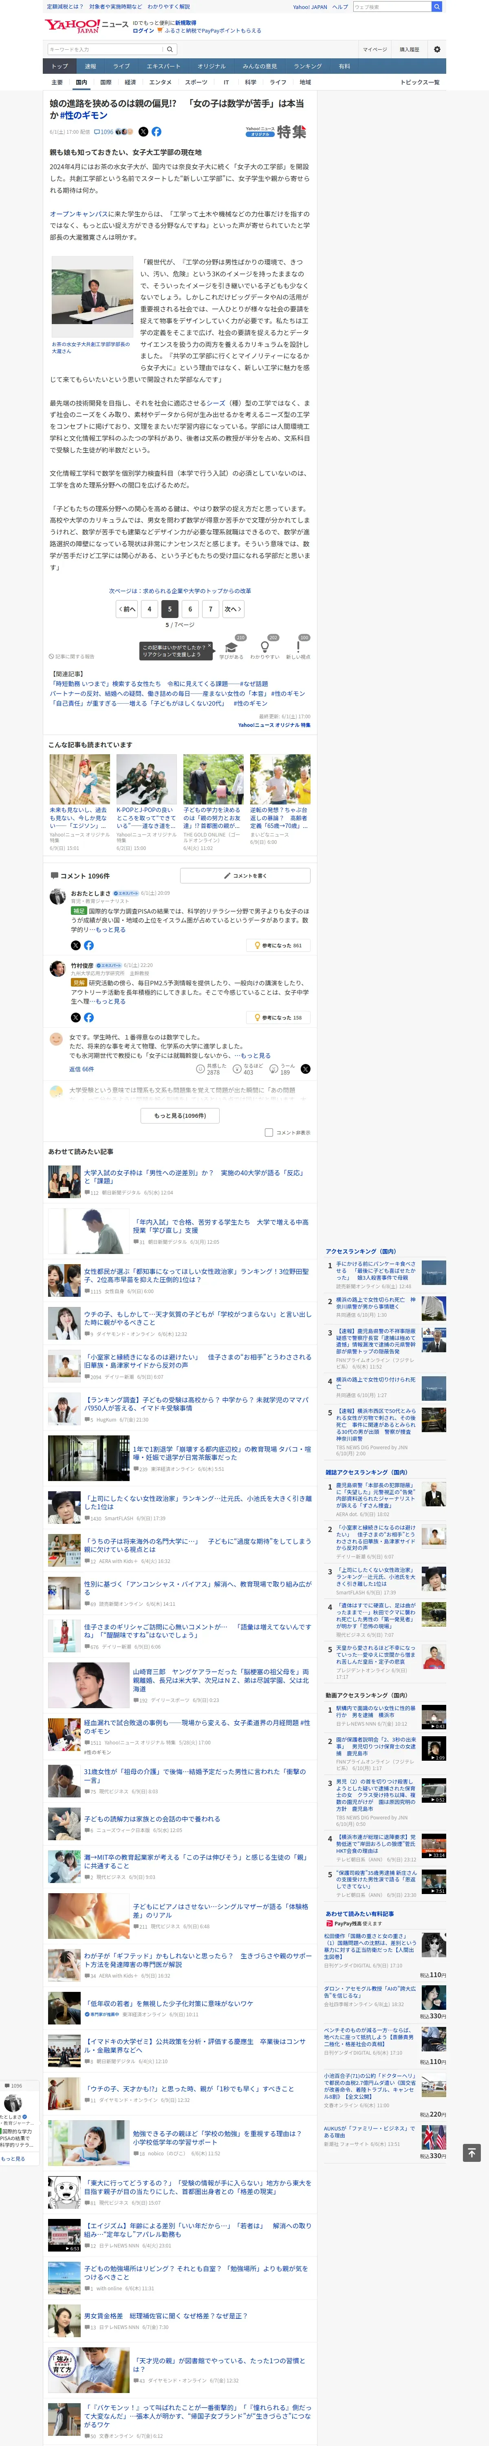The width and height of the screenshot is (489, 2446).
Task: Open 竹村俊彦 profile avatar
Action: click(x=57, y=969)
